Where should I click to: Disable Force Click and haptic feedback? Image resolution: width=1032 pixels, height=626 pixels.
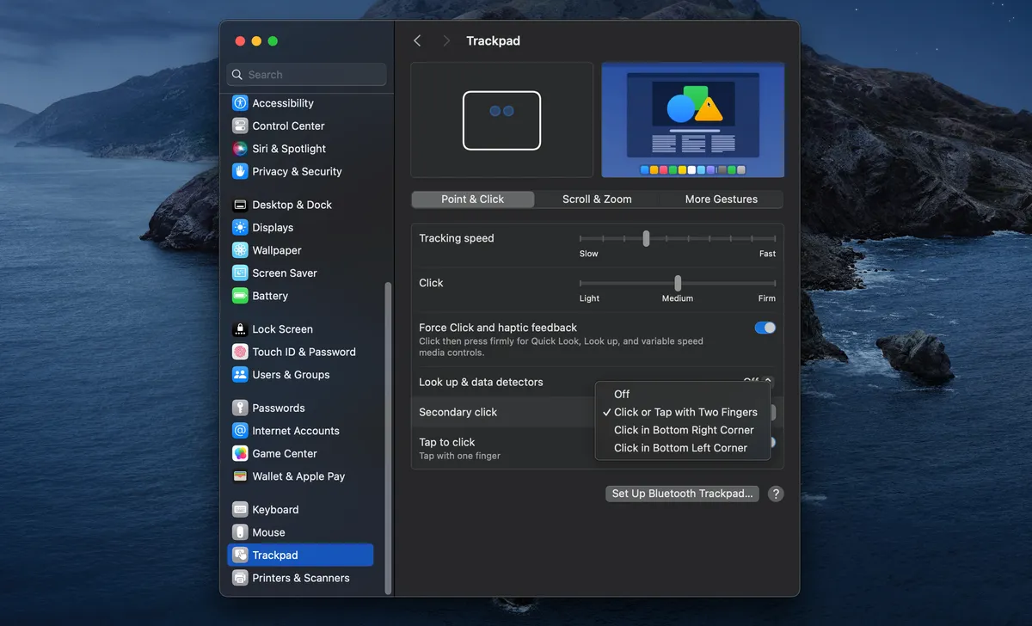pyautogui.click(x=765, y=328)
